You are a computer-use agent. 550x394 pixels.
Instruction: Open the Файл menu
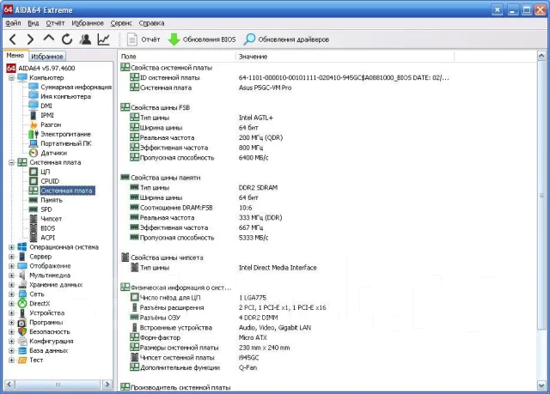pos(13,23)
